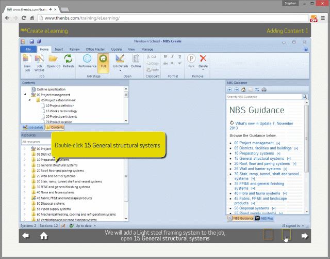Print the NBS Guidance page
Screen dimensions: 330x259
coord(264,90)
